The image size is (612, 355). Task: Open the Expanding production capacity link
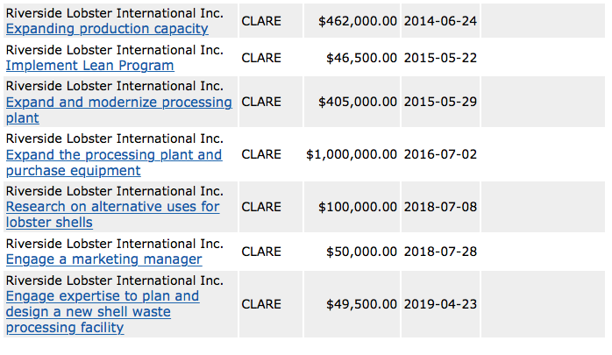click(x=107, y=29)
